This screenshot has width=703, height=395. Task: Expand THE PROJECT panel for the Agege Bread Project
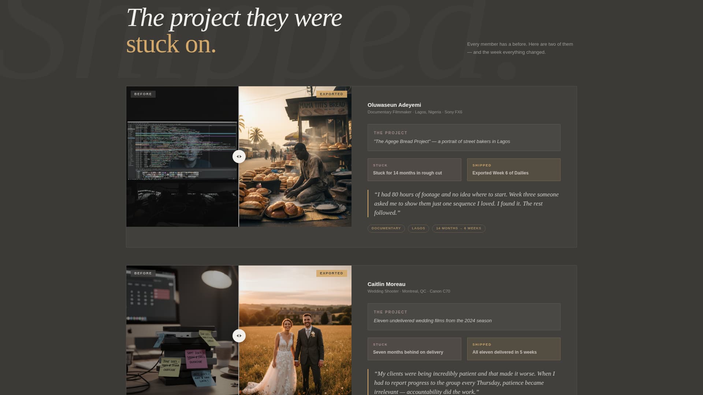[464, 137]
